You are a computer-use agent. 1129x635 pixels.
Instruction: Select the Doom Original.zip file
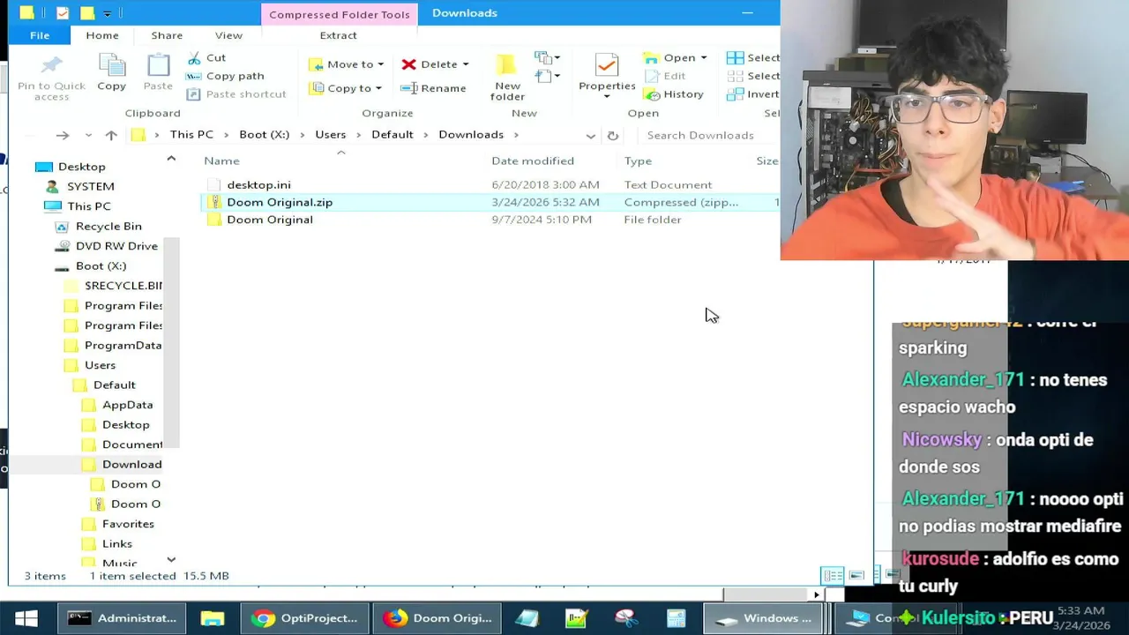[280, 202]
